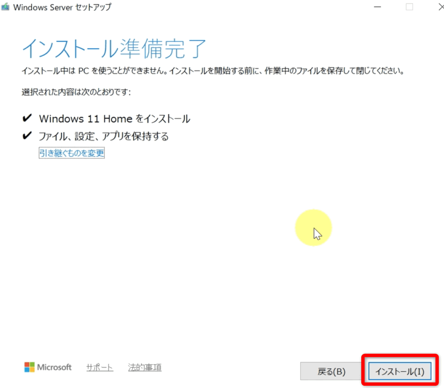Viewport: 444px width, 388px height.
Task: Minimize the setup window
Action: point(377,7)
